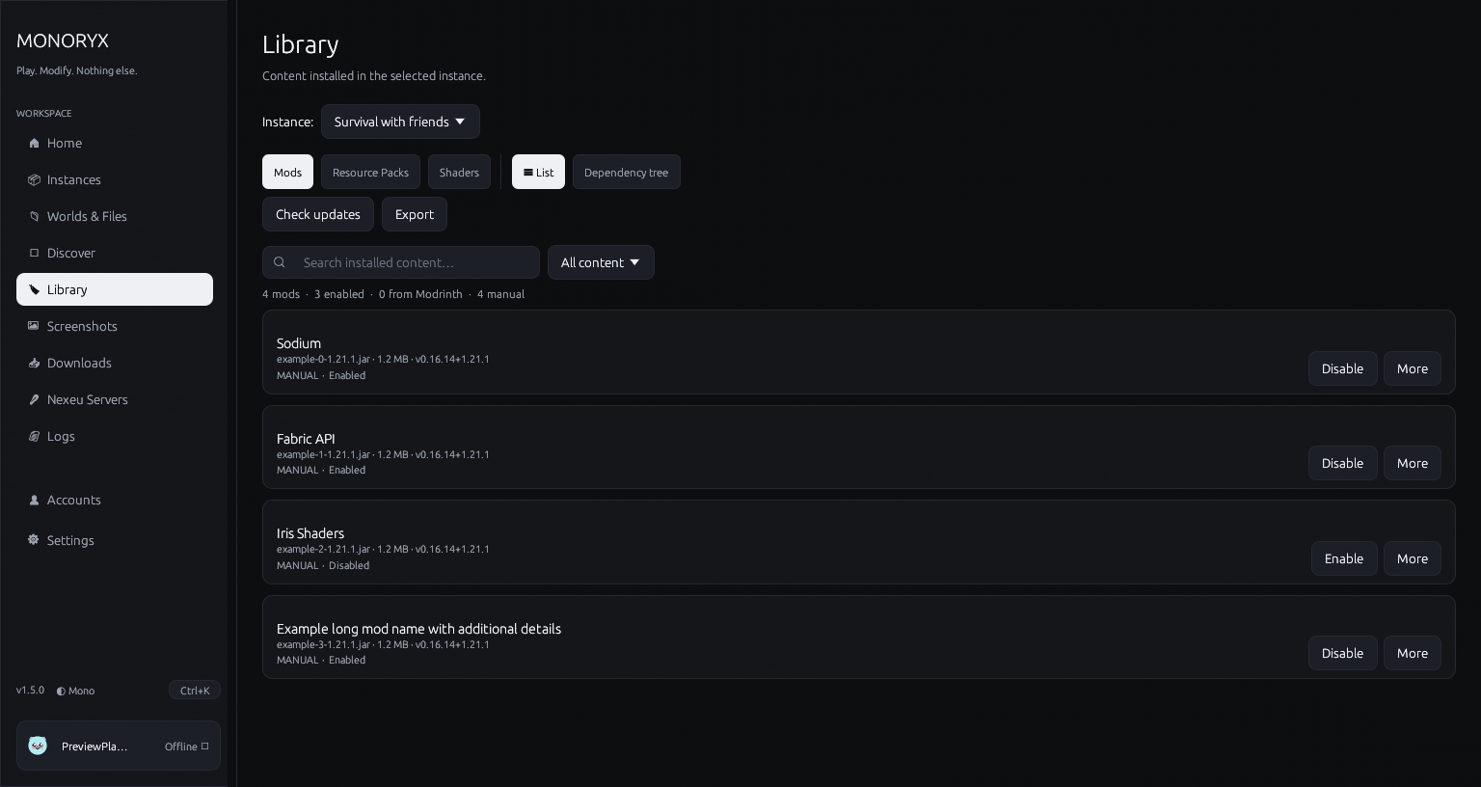Disable Example long mod name entry
This screenshot has width=1481, height=787.
coord(1342,653)
